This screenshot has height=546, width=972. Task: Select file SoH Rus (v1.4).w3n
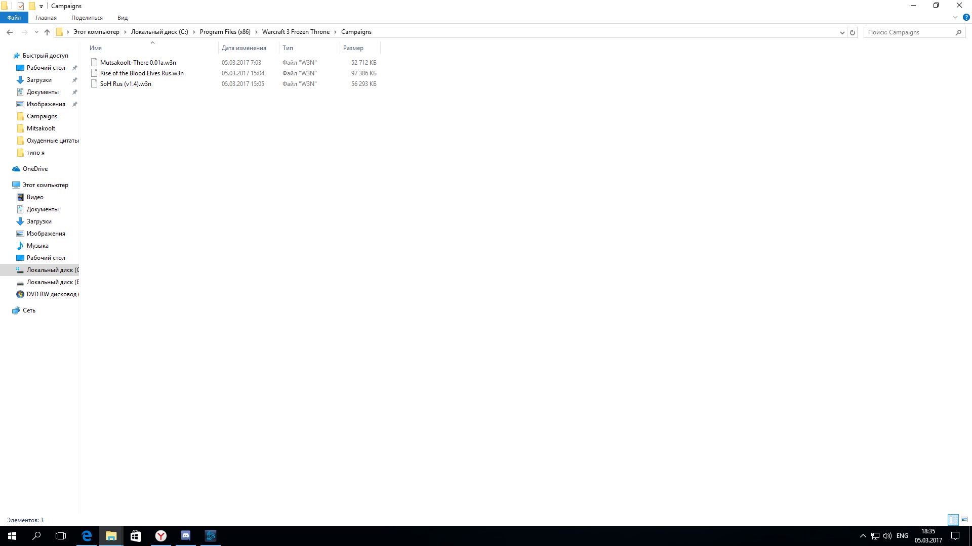click(x=126, y=84)
